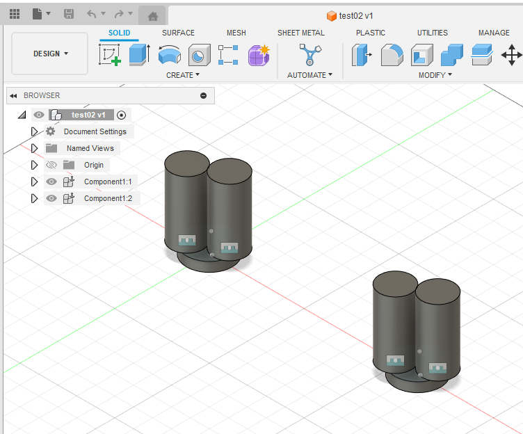The image size is (523, 434).
Task: Show the Origin folder via eye icon
Action: [51, 165]
